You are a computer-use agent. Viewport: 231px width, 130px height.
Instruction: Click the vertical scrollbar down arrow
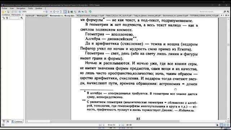(x=228, y=119)
